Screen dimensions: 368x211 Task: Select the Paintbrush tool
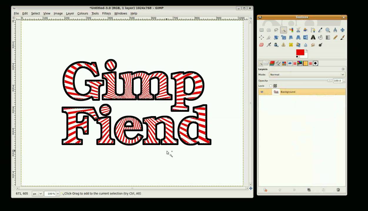342,37
